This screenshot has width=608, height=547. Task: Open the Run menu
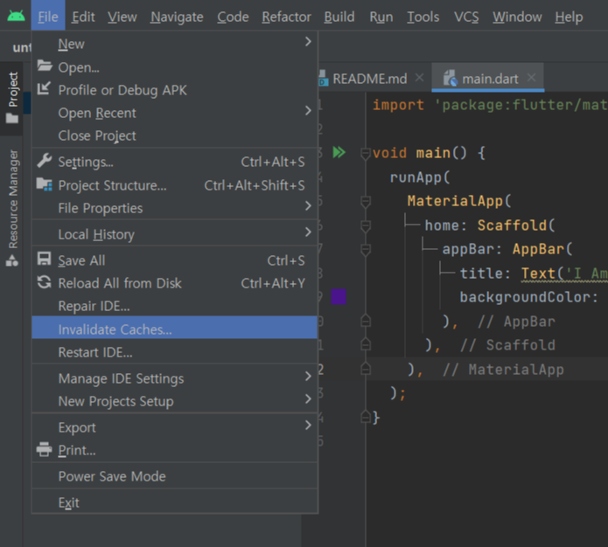(381, 17)
